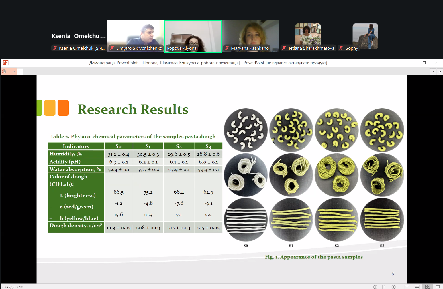Open the tab list dropdown arrow
The width and height of the screenshot is (443, 289).
433,71
